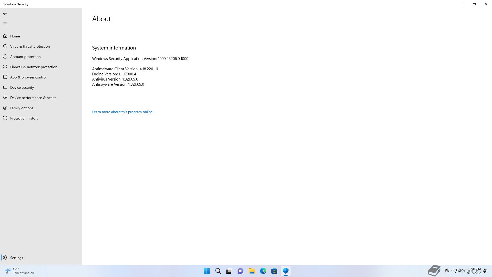
Task: Click the Device performance heart icon
Action: (x=5, y=98)
